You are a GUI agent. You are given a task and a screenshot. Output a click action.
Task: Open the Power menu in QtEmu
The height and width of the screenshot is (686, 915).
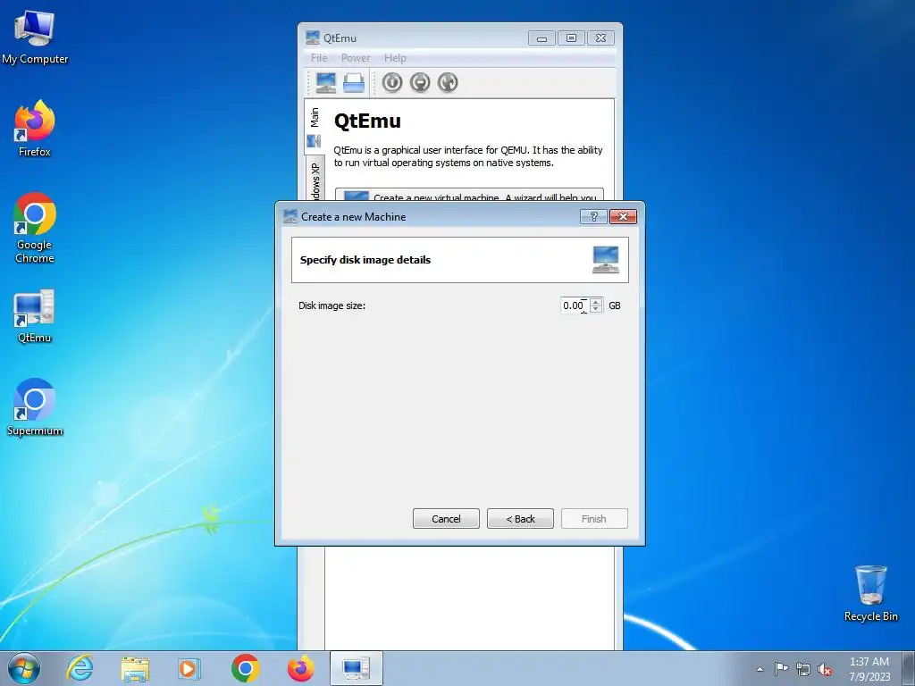click(x=356, y=58)
